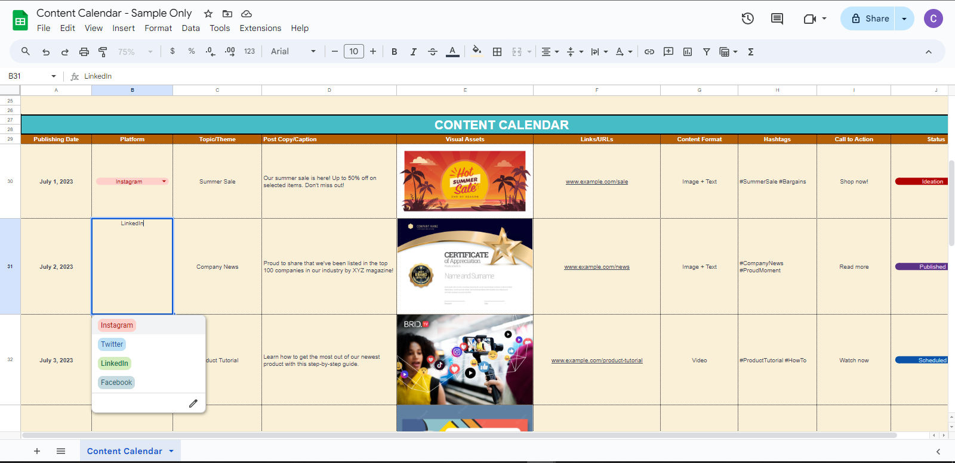955x463 pixels.
Task: Select the red Ideation status chip
Action: coord(922,182)
